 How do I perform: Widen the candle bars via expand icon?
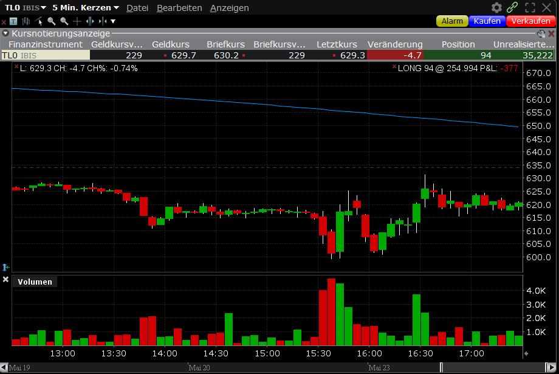coord(89,20)
